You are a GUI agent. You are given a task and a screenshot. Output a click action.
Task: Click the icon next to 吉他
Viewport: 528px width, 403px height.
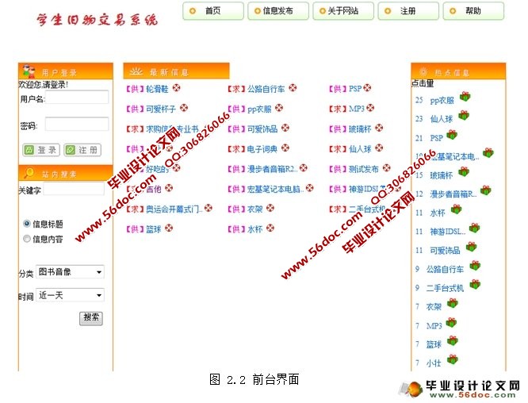coord(169,188)
